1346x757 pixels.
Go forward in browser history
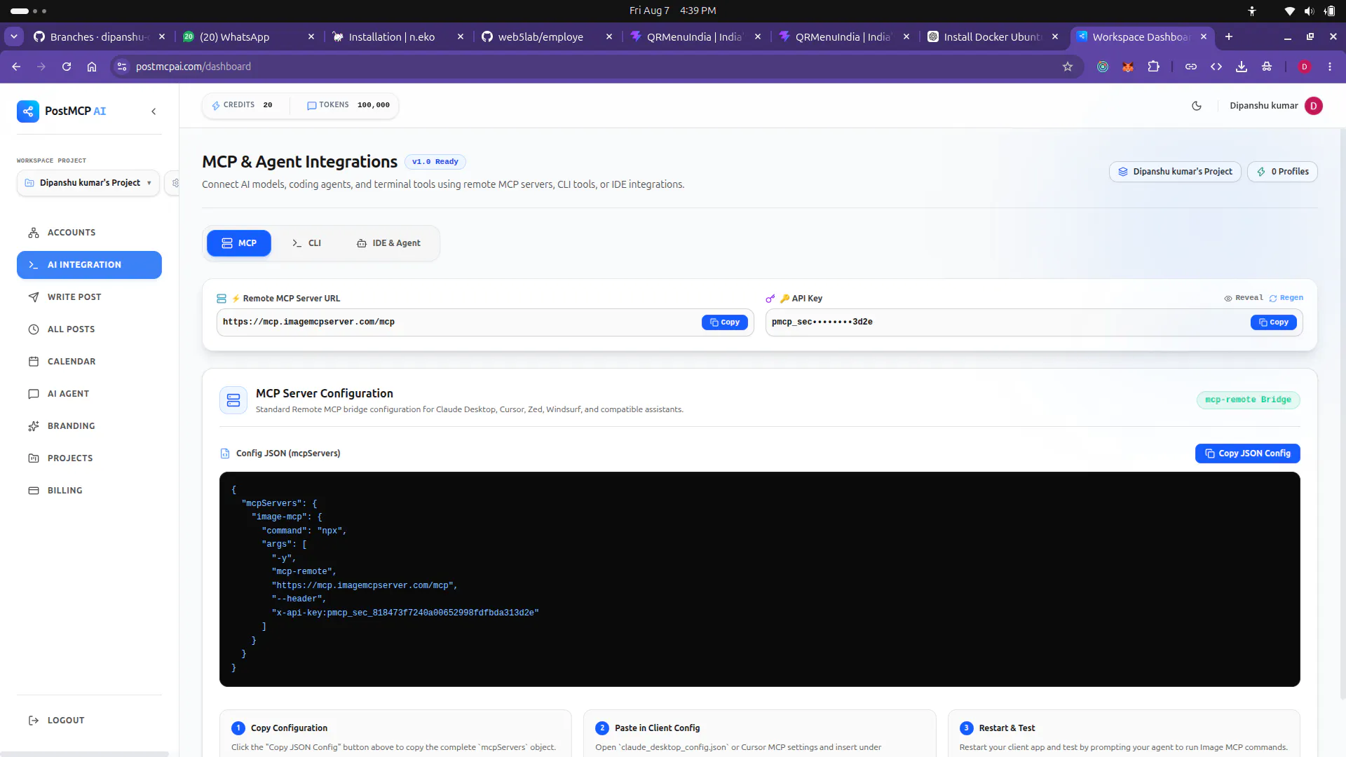click(x=41, y=67)
